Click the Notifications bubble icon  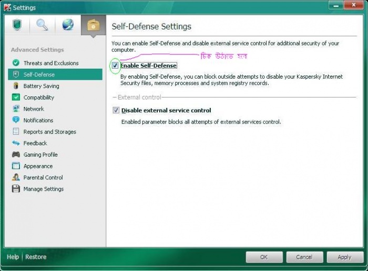coord(16,120)
